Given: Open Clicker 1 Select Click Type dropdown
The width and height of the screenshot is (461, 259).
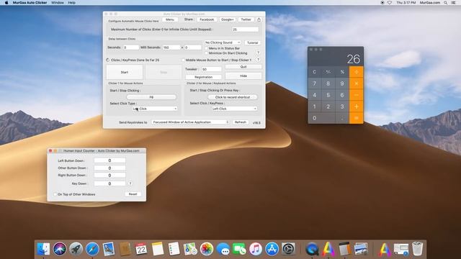Looking at the screenshot, I should click(155, 109).
